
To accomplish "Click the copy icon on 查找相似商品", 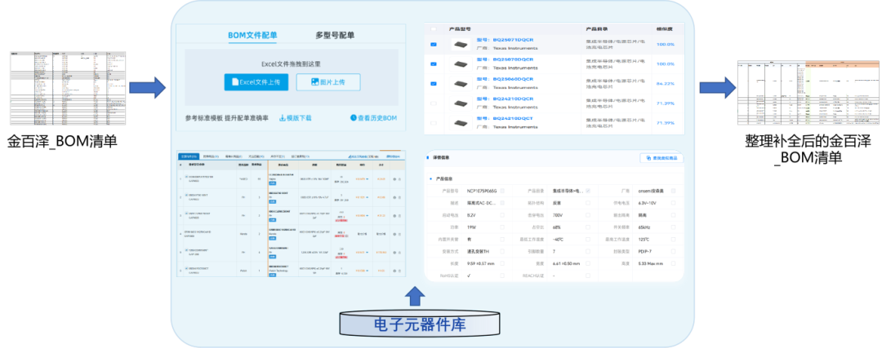I will point(648,158).
